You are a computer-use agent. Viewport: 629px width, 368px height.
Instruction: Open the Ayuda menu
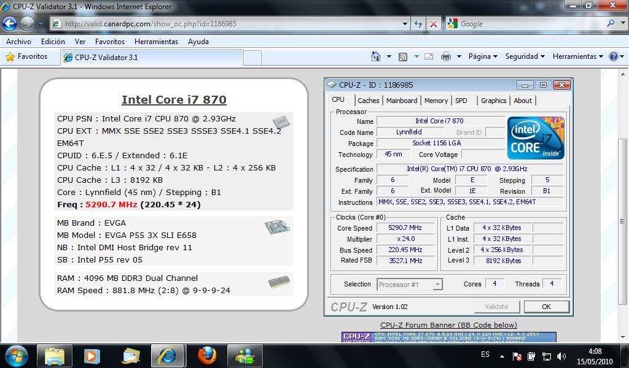tap(198, 41)
